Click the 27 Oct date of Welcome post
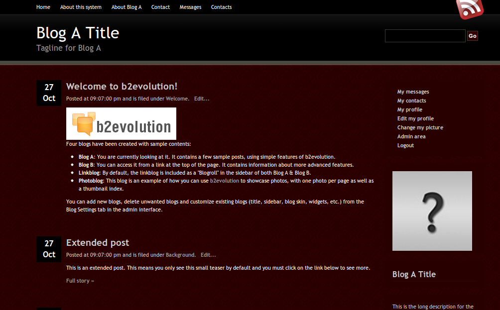The width and height of the screenshot is (500, 310). [49, 93]
